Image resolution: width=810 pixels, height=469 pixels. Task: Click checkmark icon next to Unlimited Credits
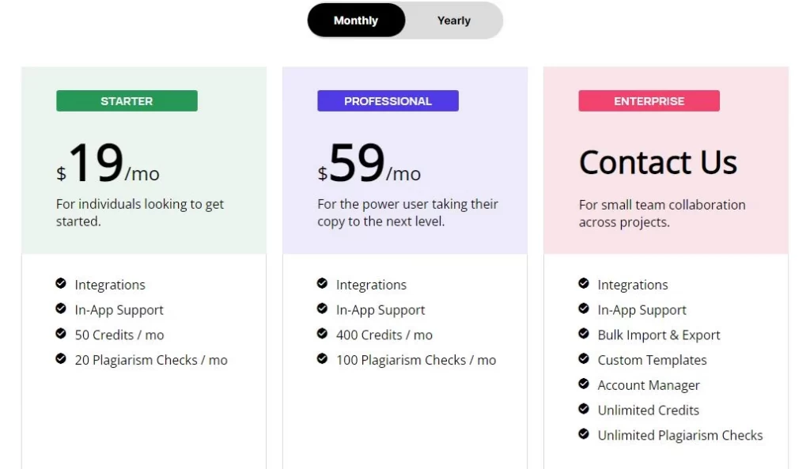point(584,409)
